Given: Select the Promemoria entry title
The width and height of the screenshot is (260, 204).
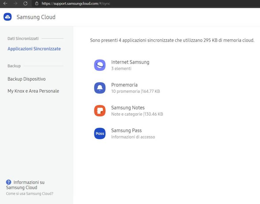Looking at the screenshot, I should (124, 85).
